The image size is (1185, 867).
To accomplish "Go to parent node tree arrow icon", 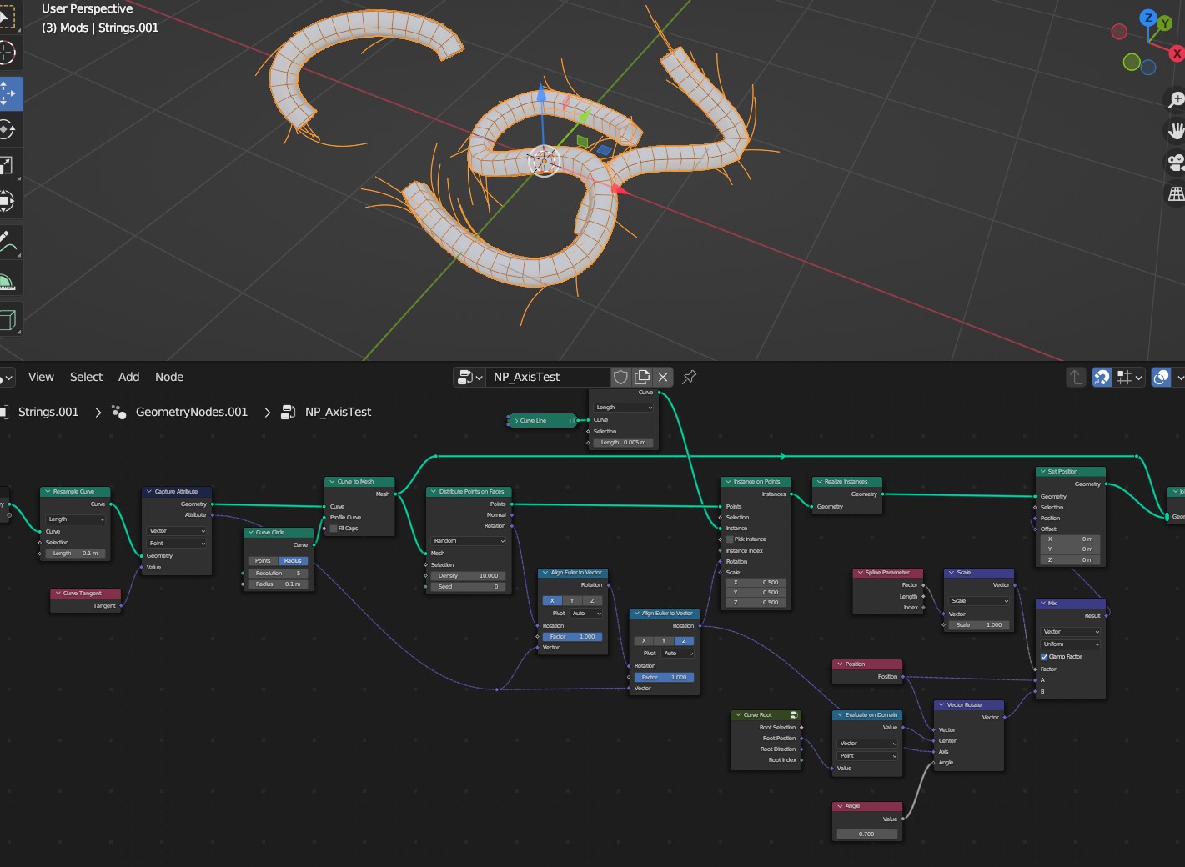I will point(1076,378).
